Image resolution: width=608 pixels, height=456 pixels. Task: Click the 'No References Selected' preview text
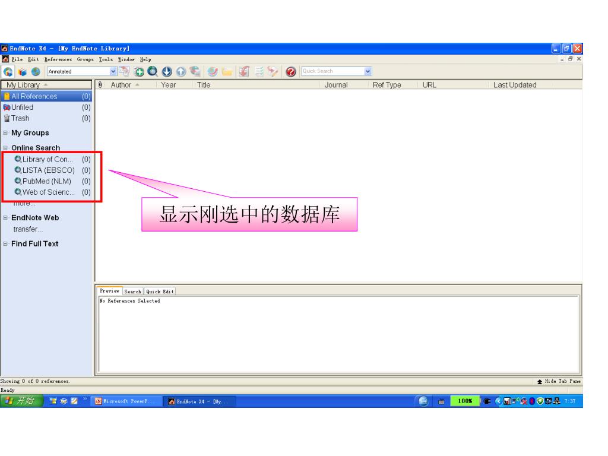click(130, 301)
